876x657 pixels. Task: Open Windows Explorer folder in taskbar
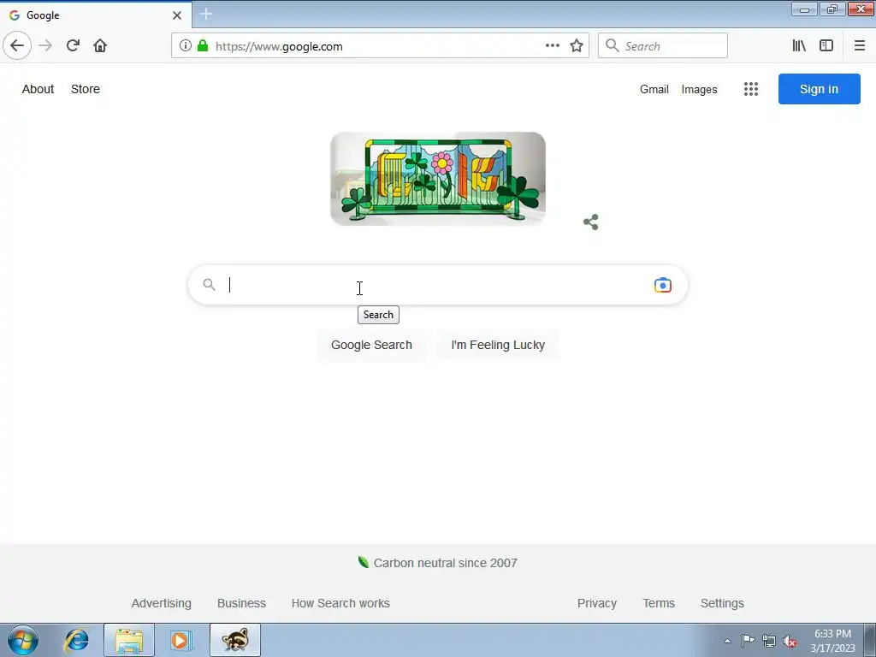tap(129, 640)
